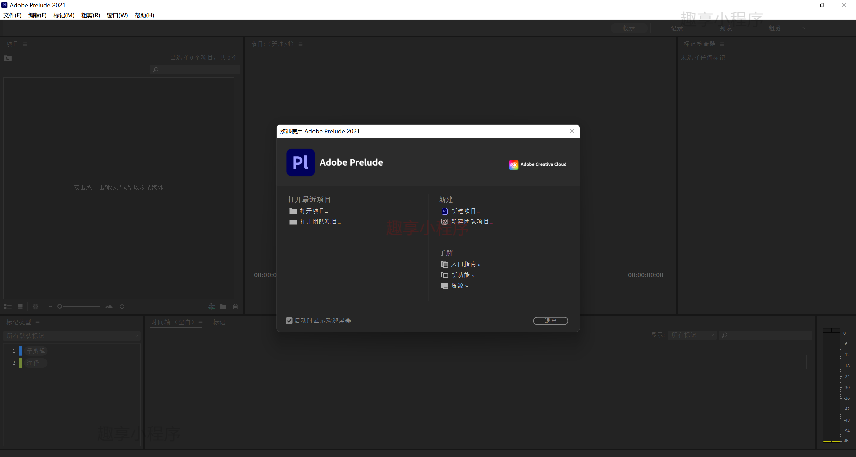The height and width of the screenshot is (457, 856).
Task: Select the 子剪辑 marker type
Action: [x=36, y=351]
